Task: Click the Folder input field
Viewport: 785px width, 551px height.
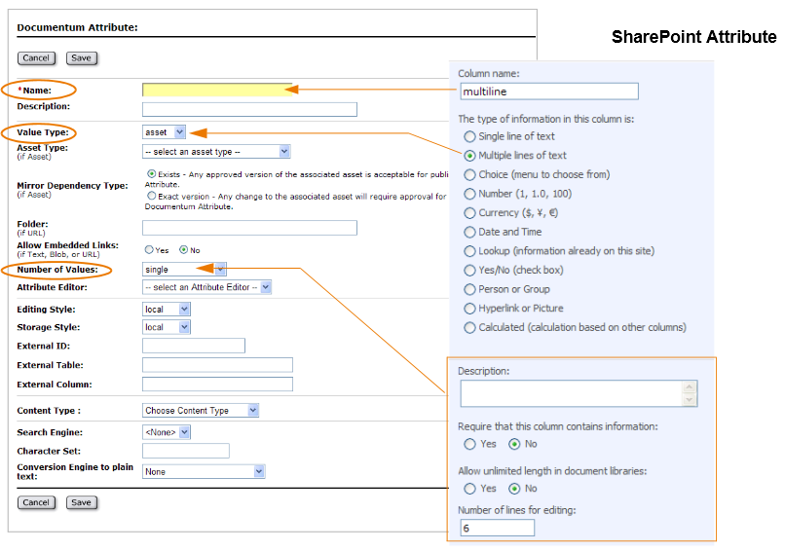Action: pyautogui.click(x=249, y=228)
